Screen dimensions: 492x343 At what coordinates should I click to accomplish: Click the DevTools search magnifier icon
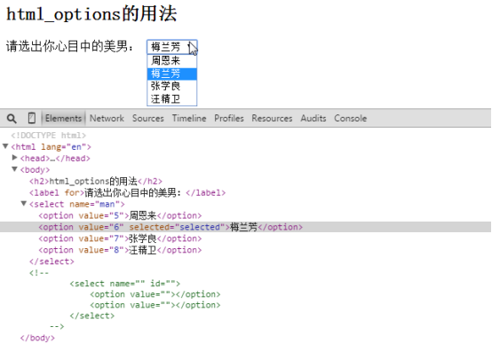coord(12,119)
